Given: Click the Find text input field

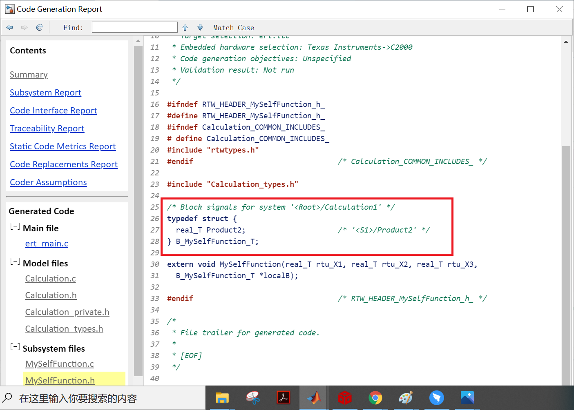Looking at the screenshot, I should click(x=135, y=27).
